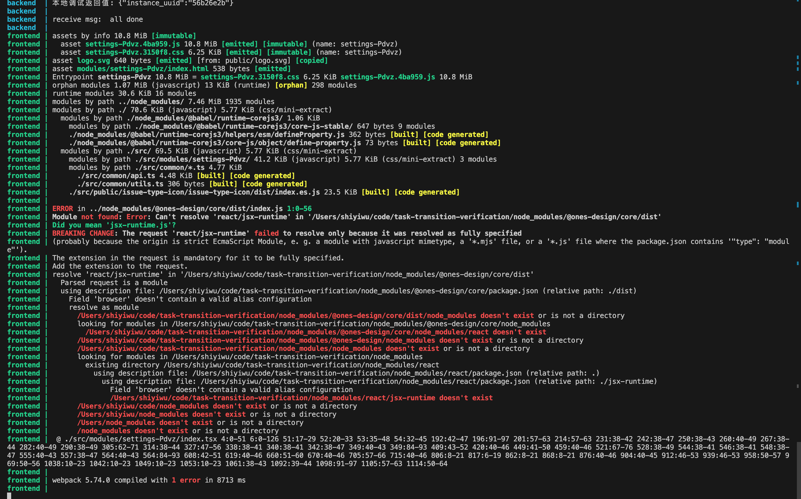The height and width of the screenshot is (499, 801).
Task: Click the red 'BREAKING CHANGE' text
Action: click(x=83, y=233)
